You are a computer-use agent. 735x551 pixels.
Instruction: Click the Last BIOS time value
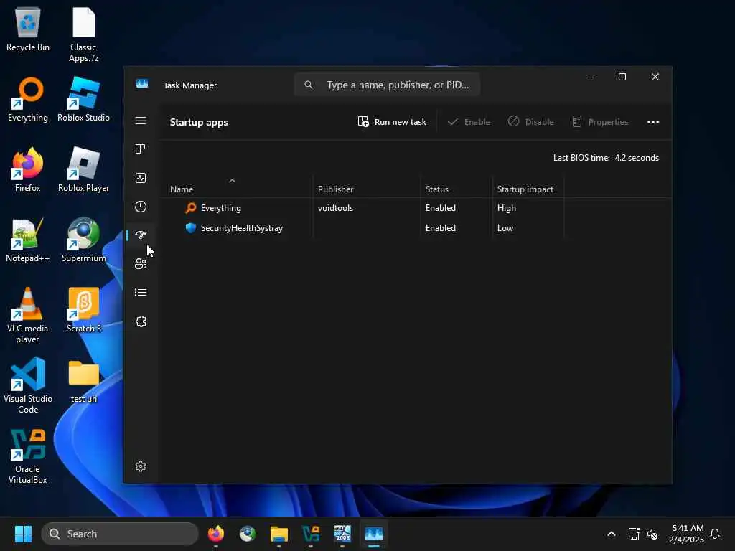[637, 158]
